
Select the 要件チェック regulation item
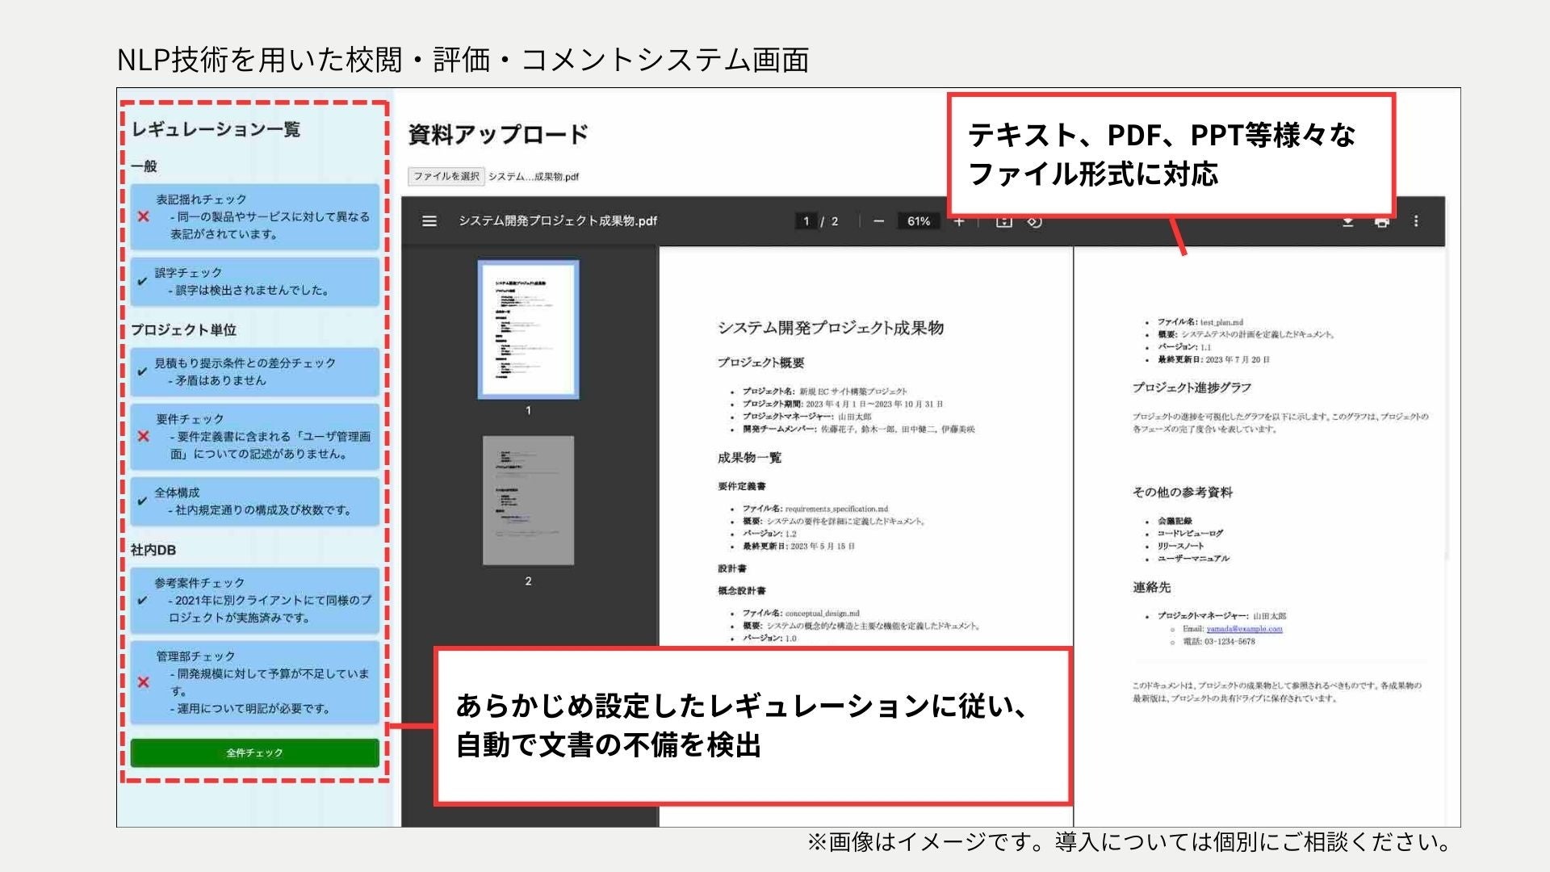click(x=254, y=437)
